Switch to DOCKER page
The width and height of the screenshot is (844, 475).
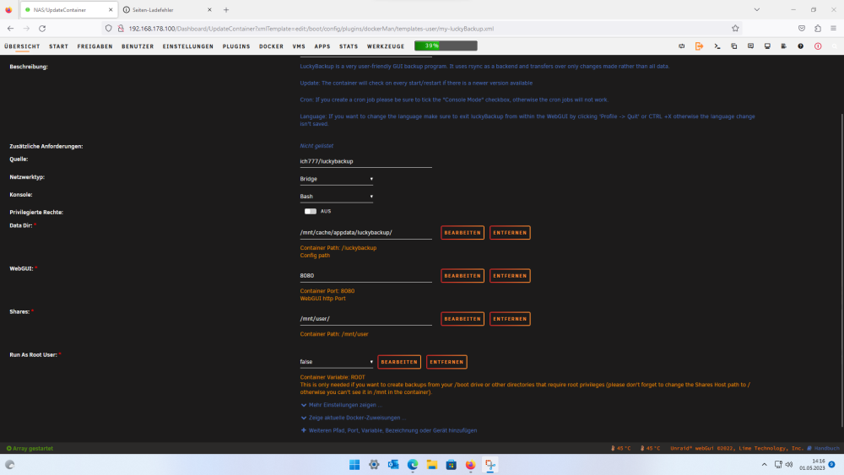pos(271,46)
